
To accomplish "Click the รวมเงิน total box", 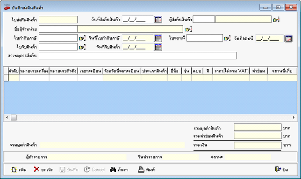I will pyautogui.click(x=258, y=145).
